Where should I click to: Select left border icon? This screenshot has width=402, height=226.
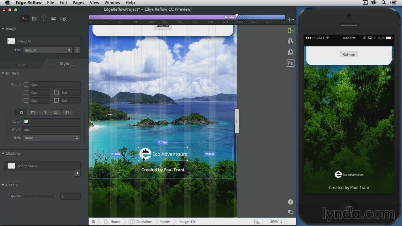pos(67,112)
